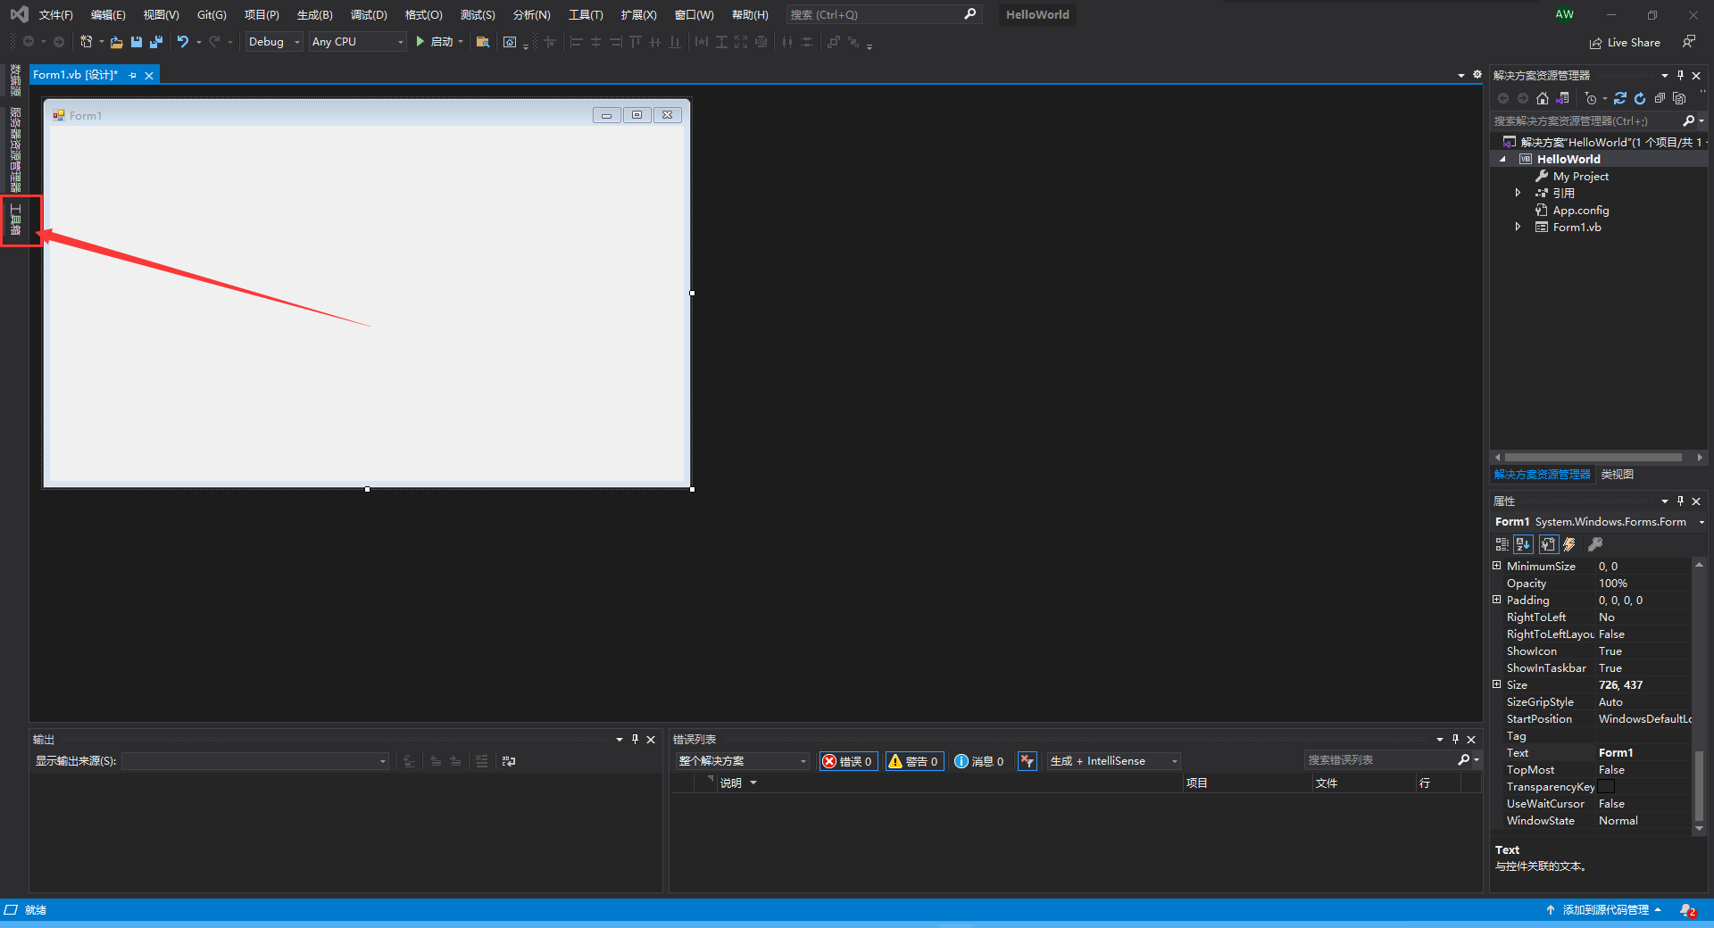
Task: Click the Home icon in Solution Explorer
Action: [x=1542, y=99]
